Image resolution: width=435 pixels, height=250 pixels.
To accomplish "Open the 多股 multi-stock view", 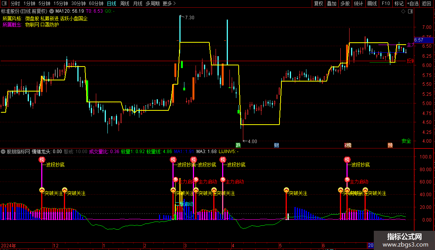I will click(345, 3).
